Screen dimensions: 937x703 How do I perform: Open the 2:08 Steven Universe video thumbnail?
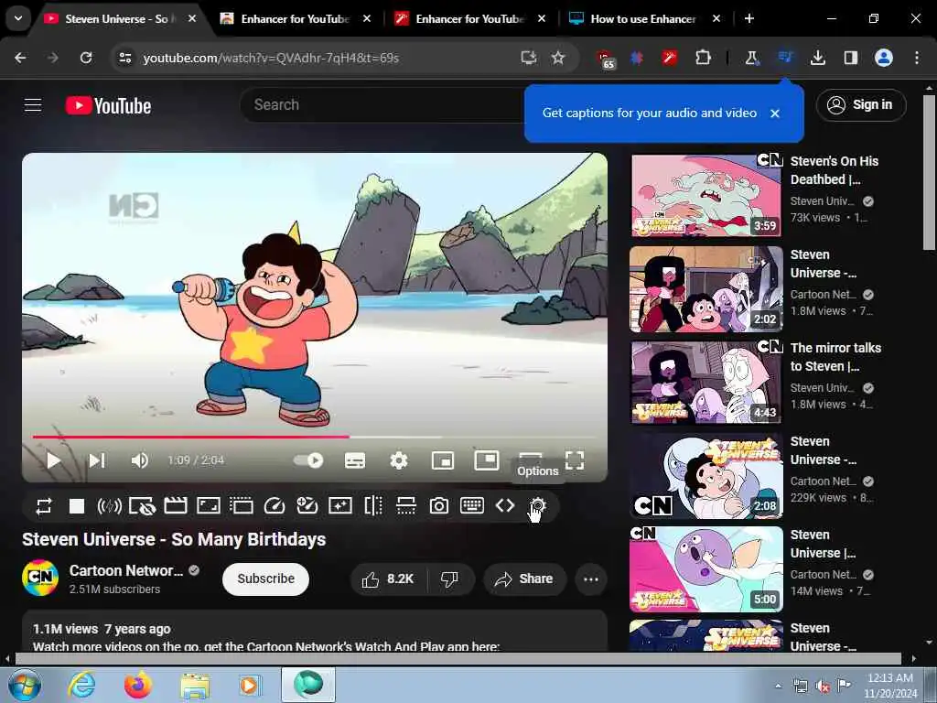pyautogui.click(x=706, y=476)
